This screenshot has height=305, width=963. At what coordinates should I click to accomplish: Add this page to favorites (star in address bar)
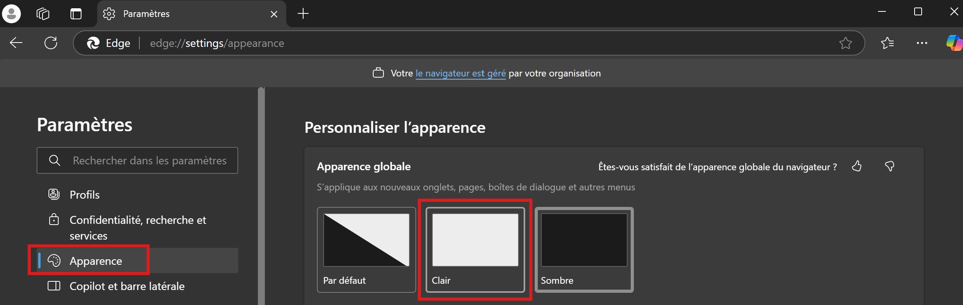coord(845,43)
